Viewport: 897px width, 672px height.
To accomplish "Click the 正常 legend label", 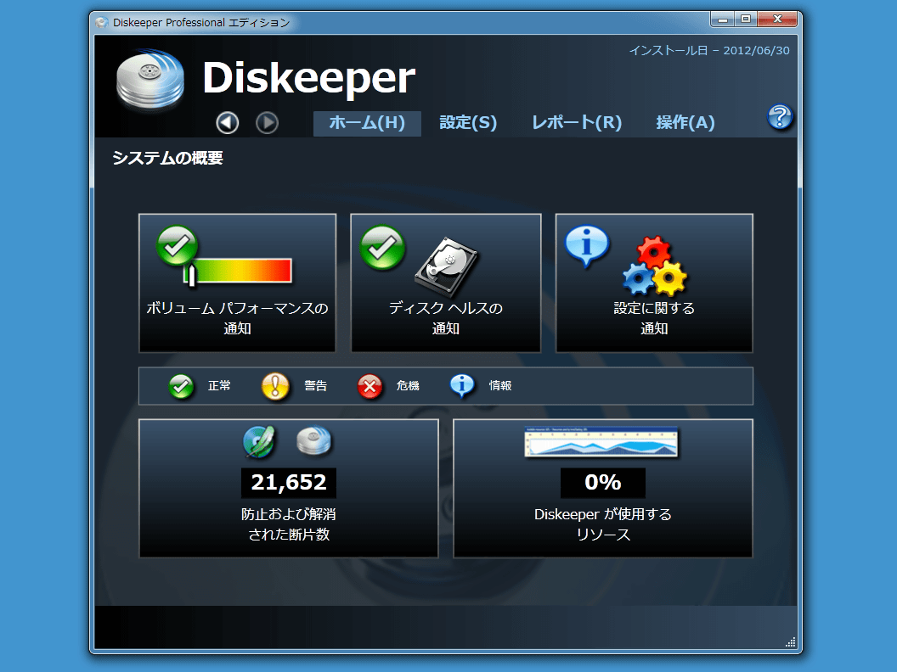I will pos(219,386).
